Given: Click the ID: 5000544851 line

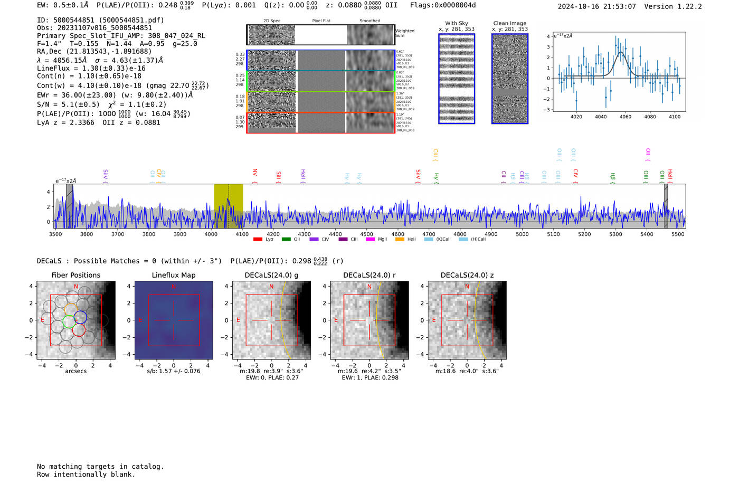Looking at the screenshot, I should pyautogui.click(x=100, y=20).
